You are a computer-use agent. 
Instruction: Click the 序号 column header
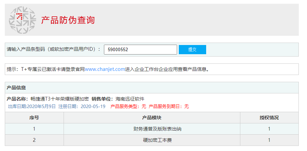click(34, 118)
